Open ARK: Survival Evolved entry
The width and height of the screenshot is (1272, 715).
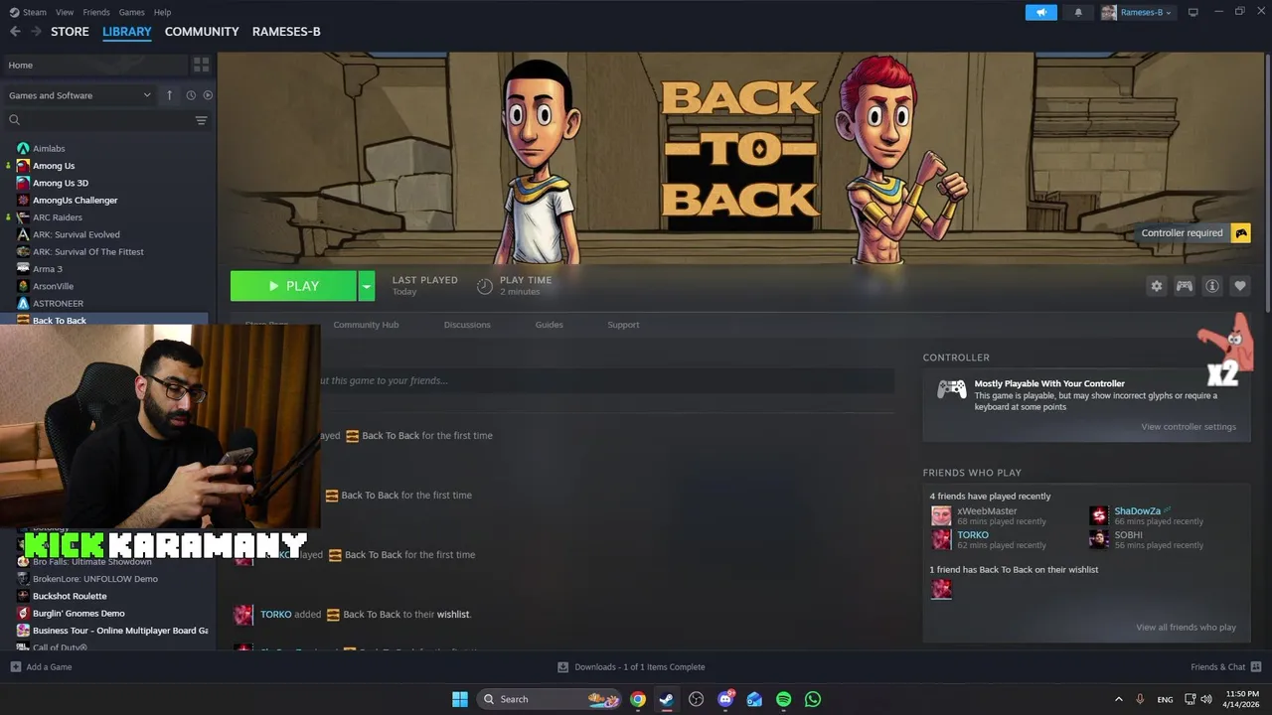(77, 234)
